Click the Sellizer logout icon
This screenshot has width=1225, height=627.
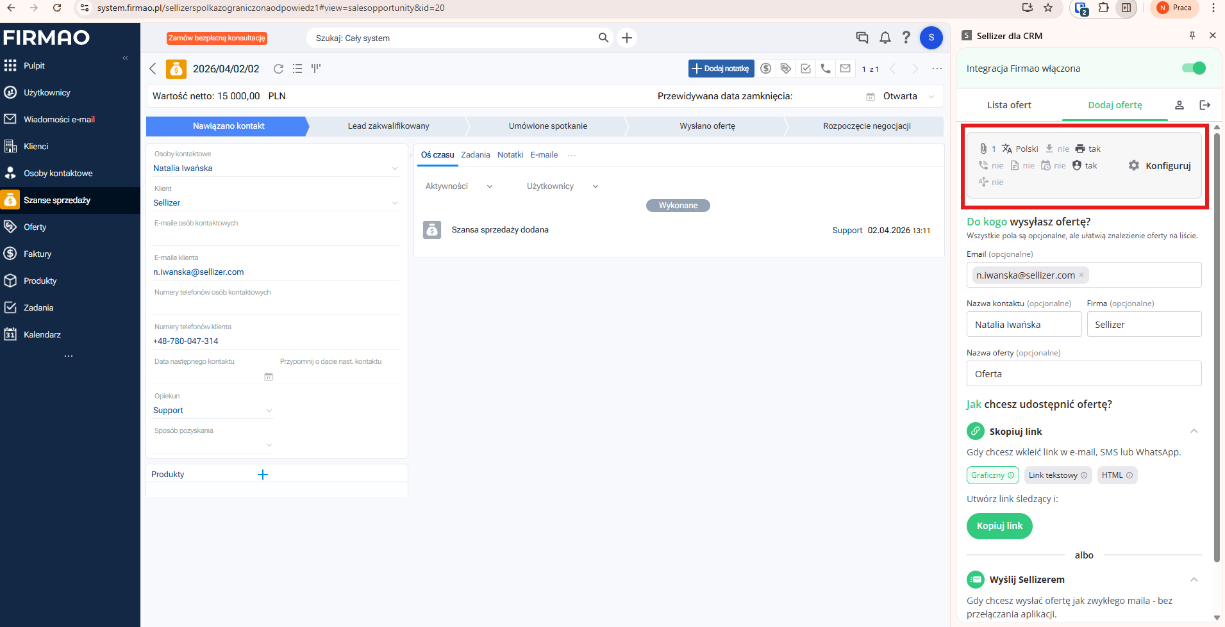coord(1204,105)
